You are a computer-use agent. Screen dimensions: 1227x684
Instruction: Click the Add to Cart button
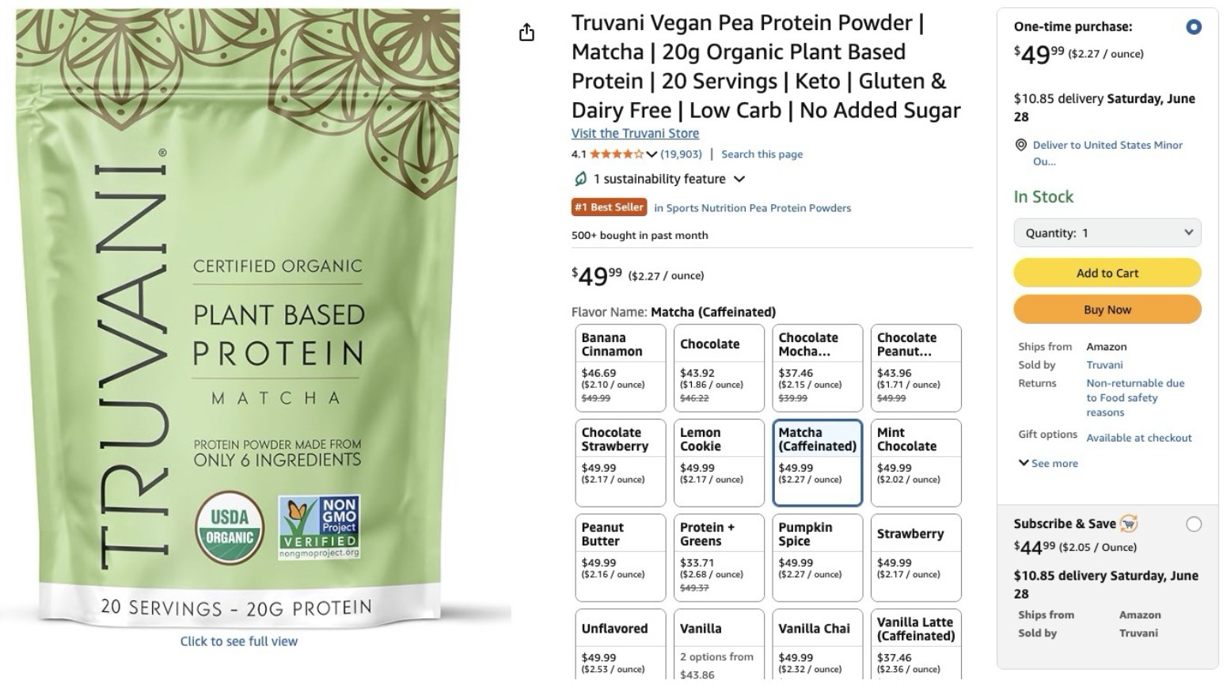pos(1107,273)
